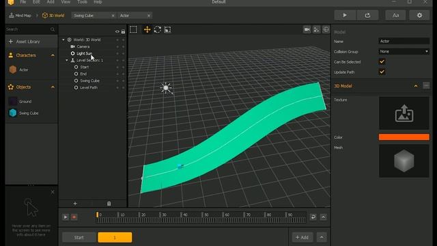Toggle the Can Be Selected checkbox
The width and height of the screenshot is (437, 246).
click(382, 61)
